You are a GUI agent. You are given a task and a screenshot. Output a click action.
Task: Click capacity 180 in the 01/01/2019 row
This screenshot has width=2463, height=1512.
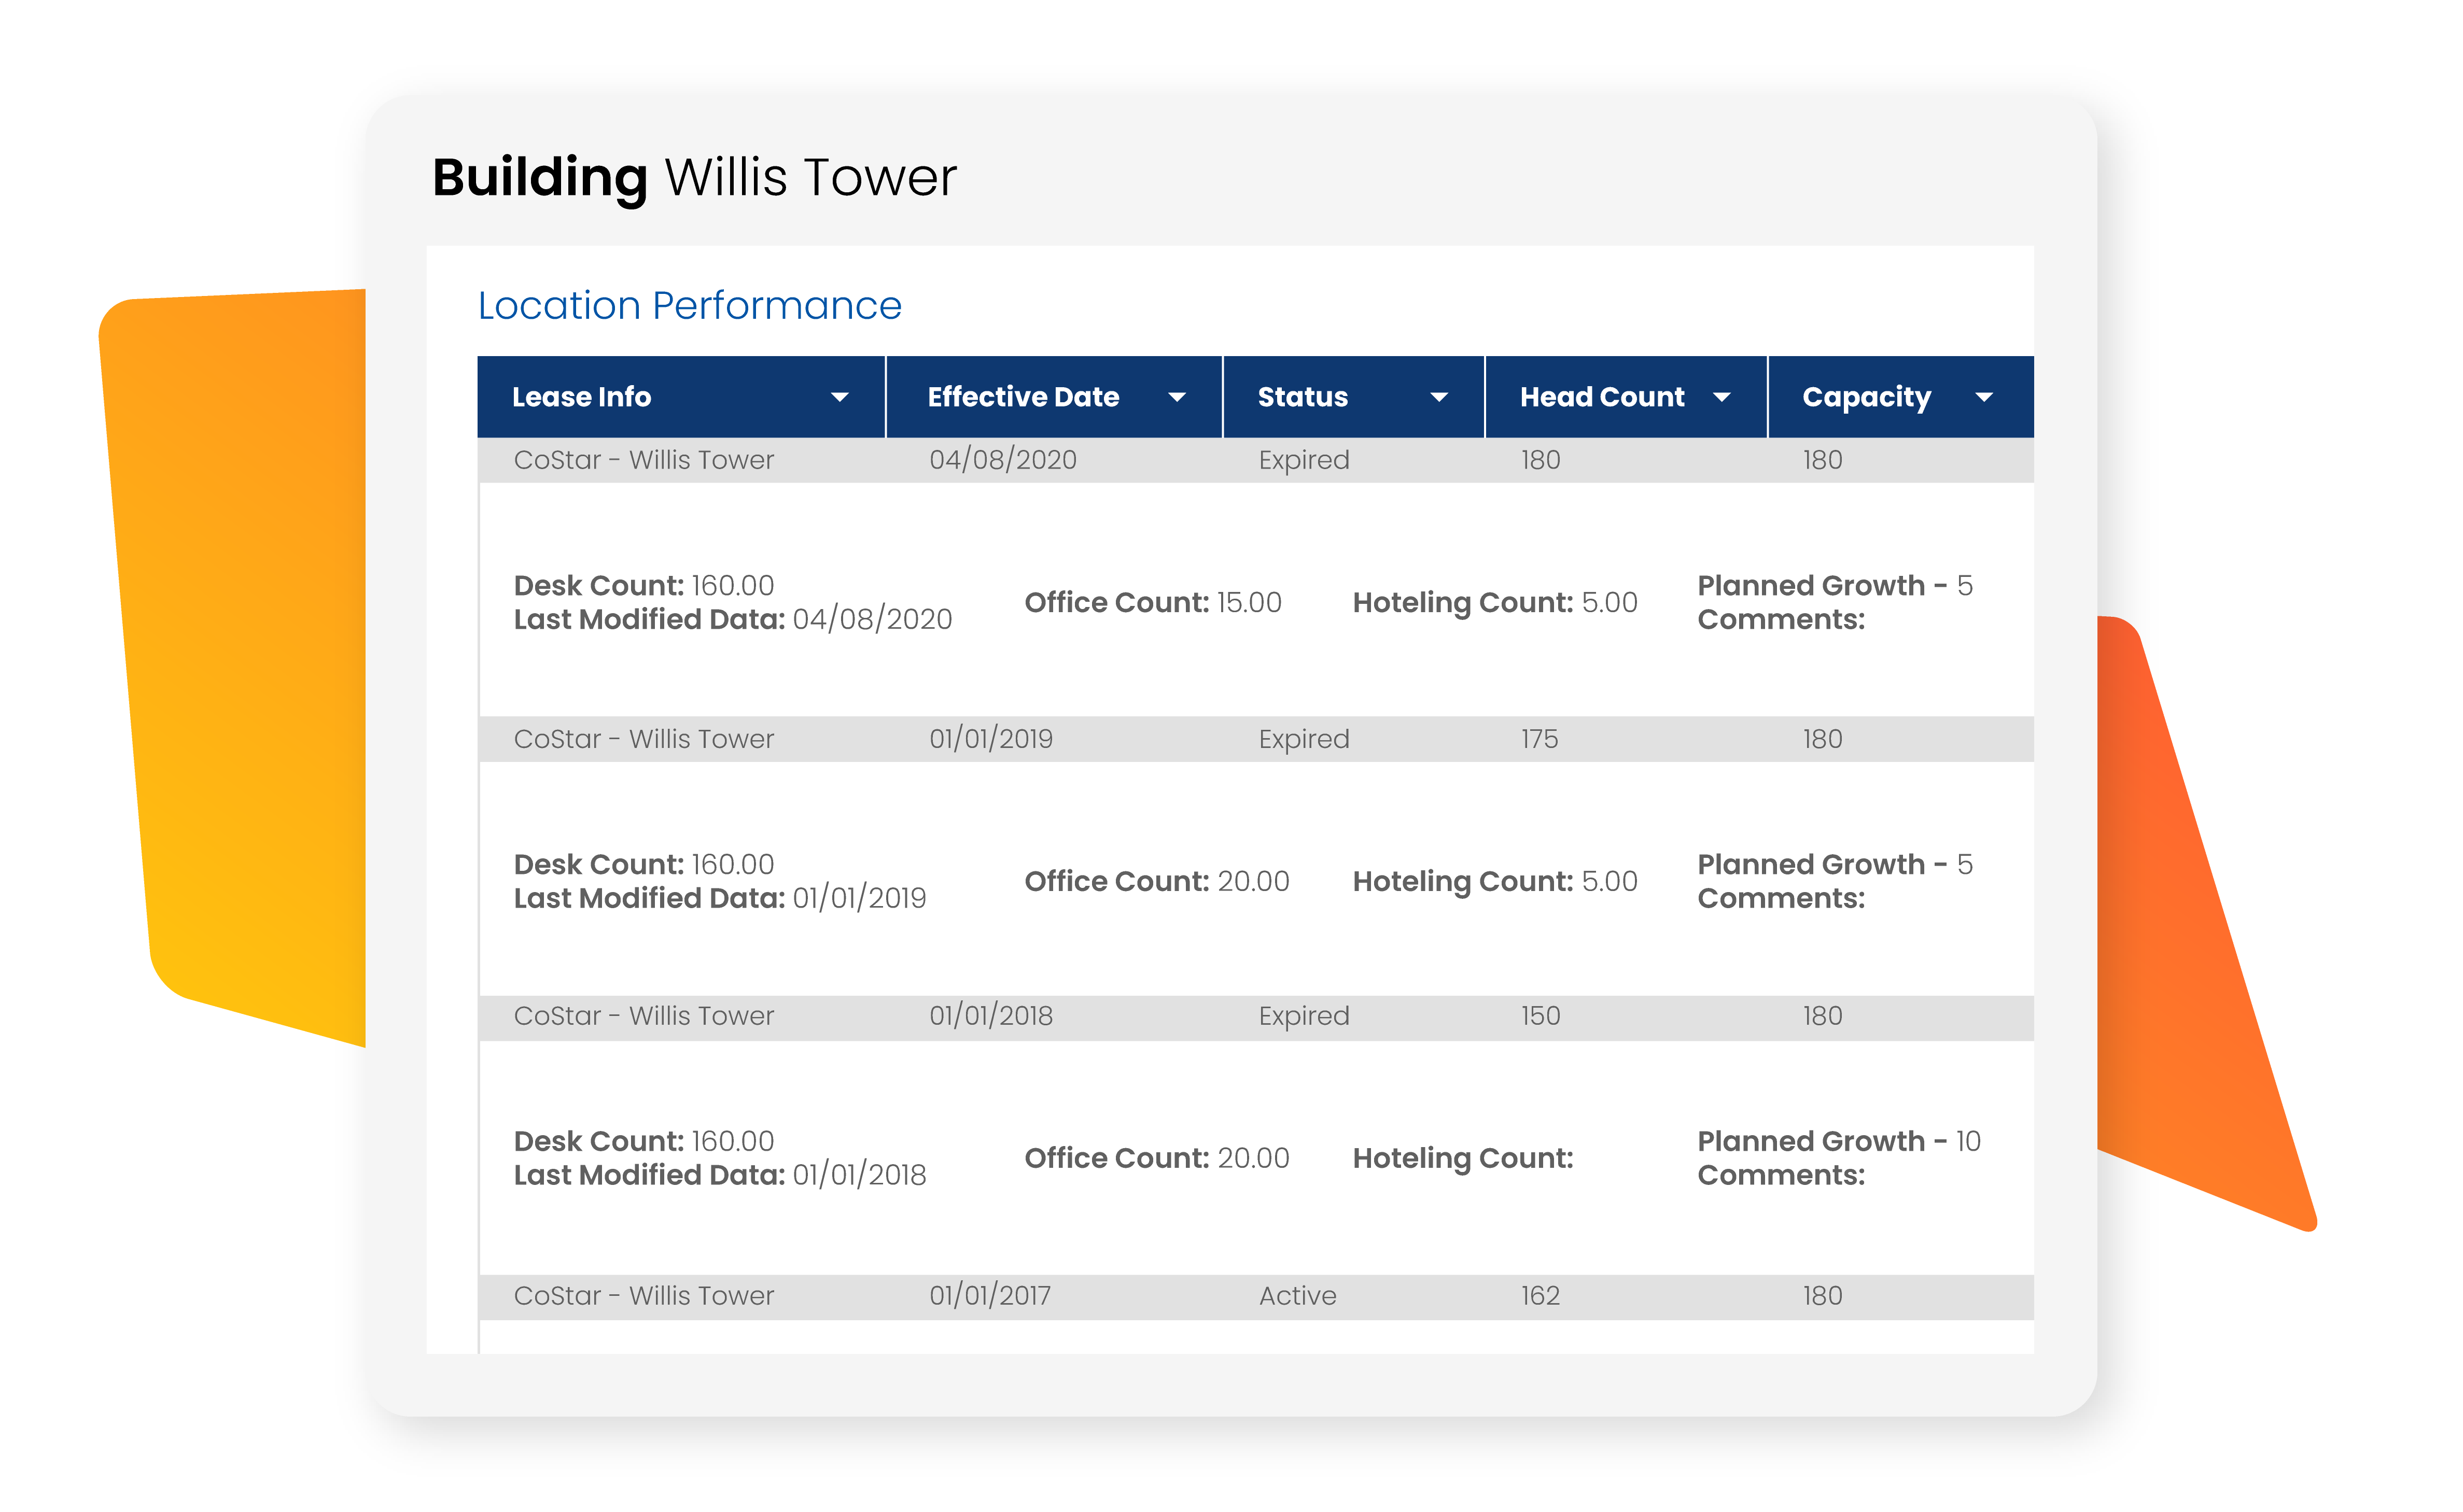1822,739
